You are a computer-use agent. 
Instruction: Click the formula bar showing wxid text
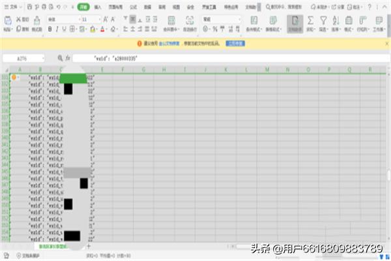point(231,59)
